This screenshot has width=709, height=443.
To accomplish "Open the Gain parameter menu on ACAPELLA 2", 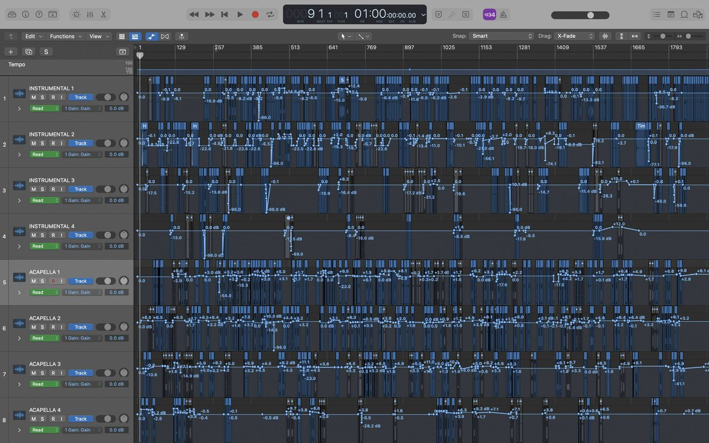I will tap(82, 338).
